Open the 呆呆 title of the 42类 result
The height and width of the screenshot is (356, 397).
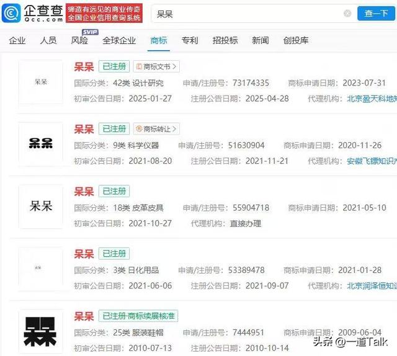coord(84,67)
